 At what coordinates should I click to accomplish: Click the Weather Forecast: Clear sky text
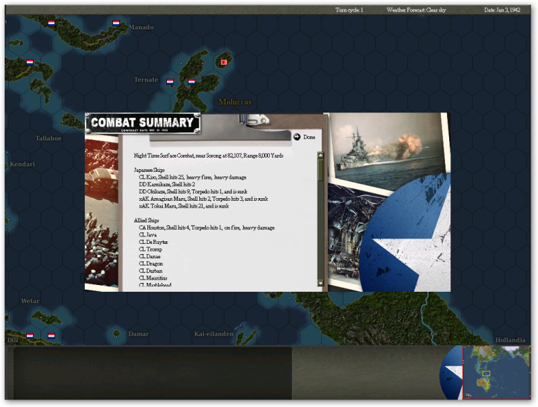coord(416,10)
